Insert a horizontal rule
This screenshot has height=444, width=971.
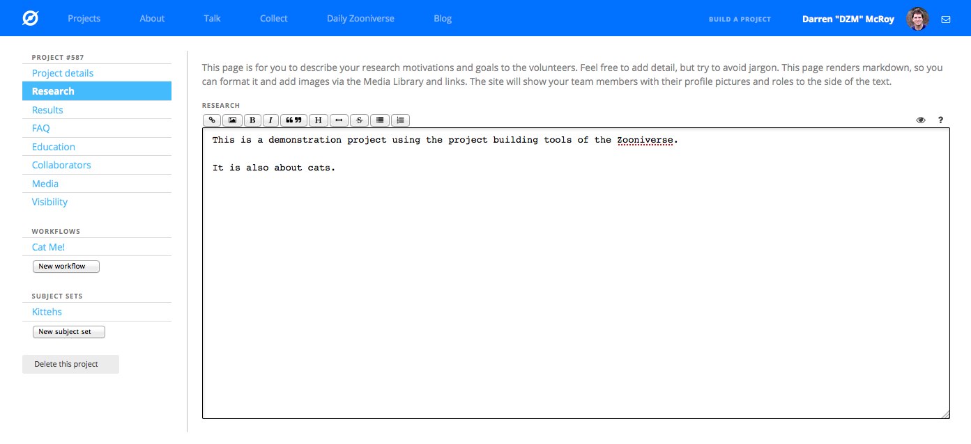339,120
